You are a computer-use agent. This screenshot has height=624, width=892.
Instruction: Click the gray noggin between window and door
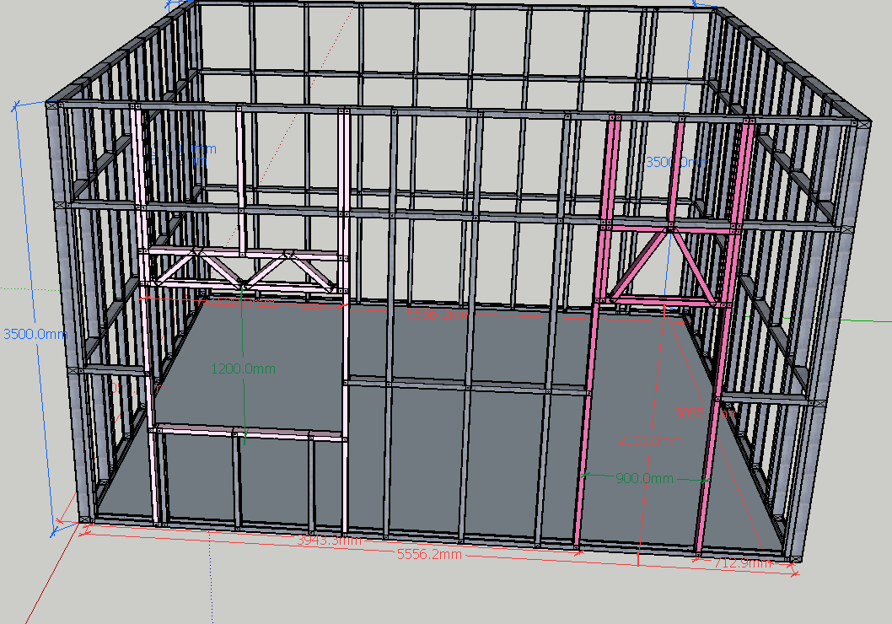click(x=466, y=386)
